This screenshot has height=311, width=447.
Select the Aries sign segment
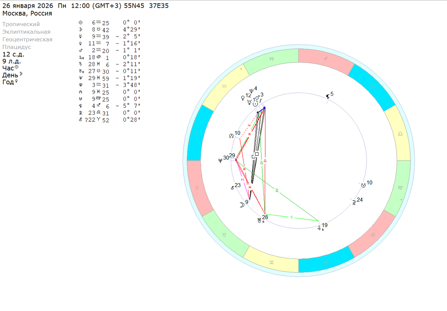(197, 188)
